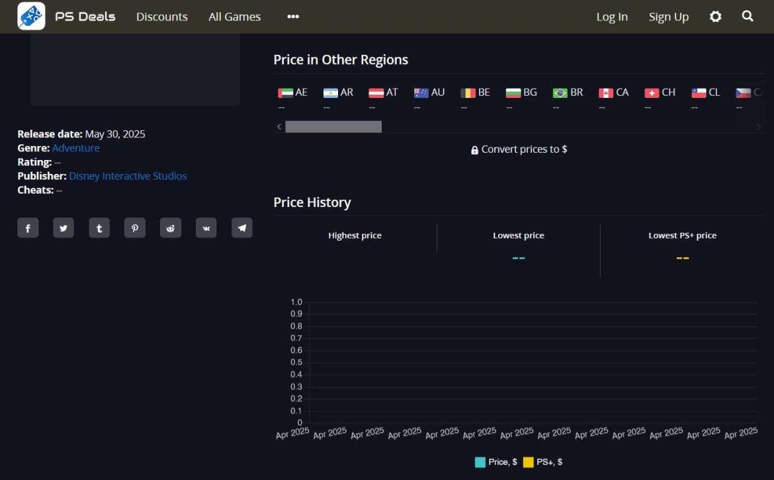The image size is (774, 480).
Task: Click the regions horizontal scrollbar thumb
Action: 333,126
